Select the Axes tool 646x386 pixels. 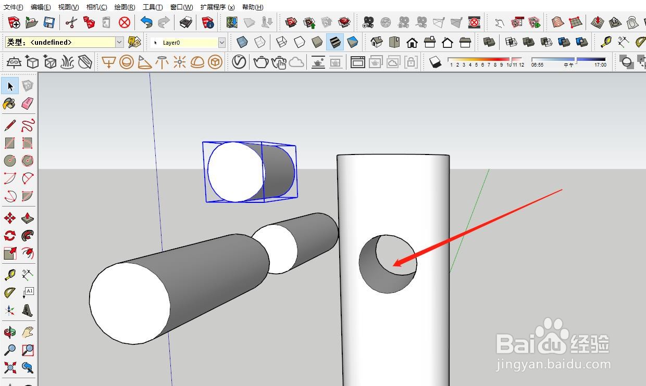10,311
